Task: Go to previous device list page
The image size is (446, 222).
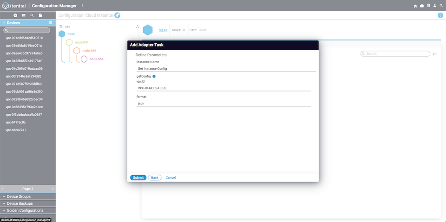Action: [x=3, y=189]
